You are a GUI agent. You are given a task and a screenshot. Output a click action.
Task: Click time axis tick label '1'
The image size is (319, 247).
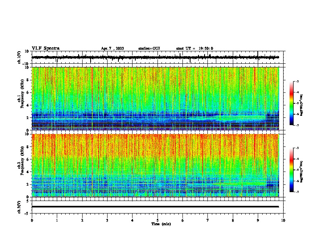coord(57,220)
